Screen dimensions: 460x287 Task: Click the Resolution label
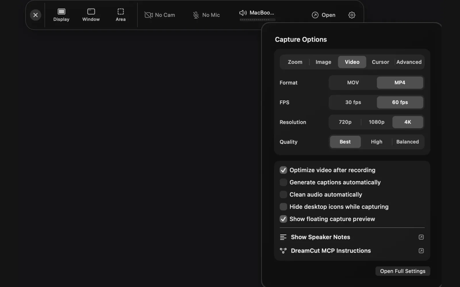tap(293, 122)
